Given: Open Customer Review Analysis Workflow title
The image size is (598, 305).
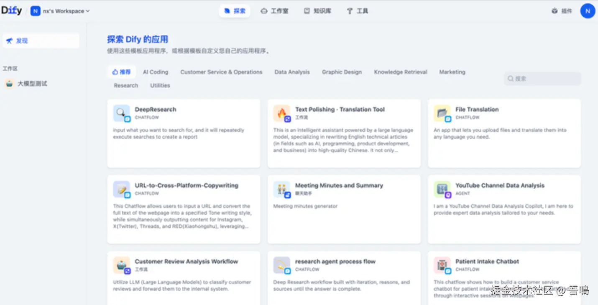Looking at the screenshot, I should (187, 262).
